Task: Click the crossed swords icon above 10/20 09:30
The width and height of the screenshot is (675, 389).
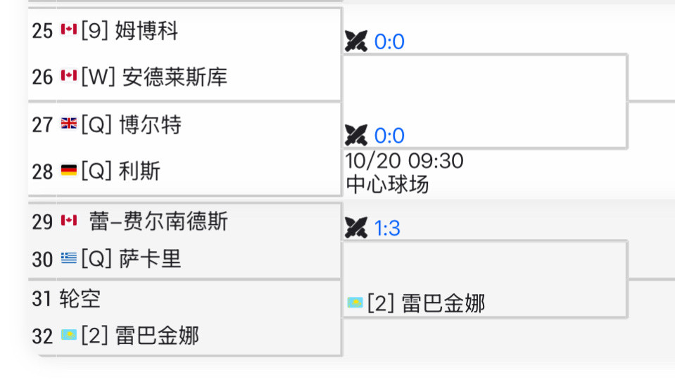Action: (x=356, y=134)
